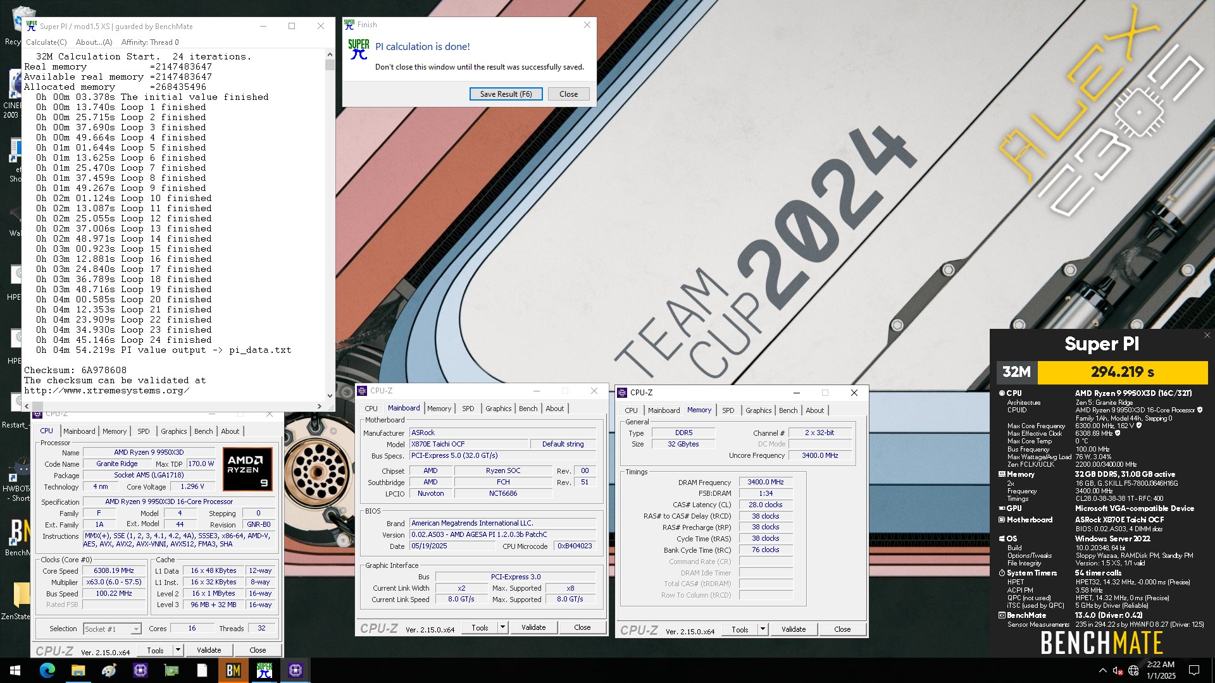Click the Multiplier x63.0 value field
Image resolution: width=1215 pixels, height=683 pixels.
[x=114, y=582]
